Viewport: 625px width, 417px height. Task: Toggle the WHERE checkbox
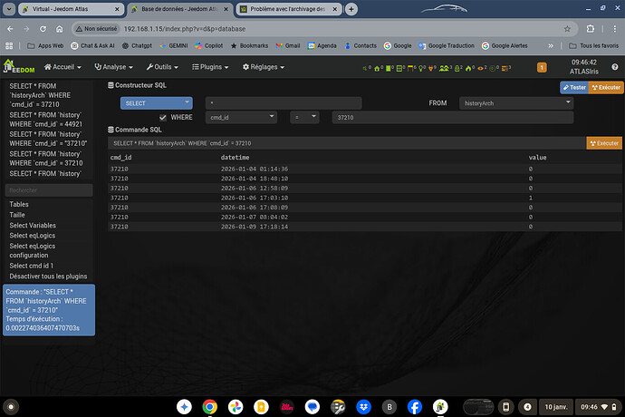tap(163, 117)
